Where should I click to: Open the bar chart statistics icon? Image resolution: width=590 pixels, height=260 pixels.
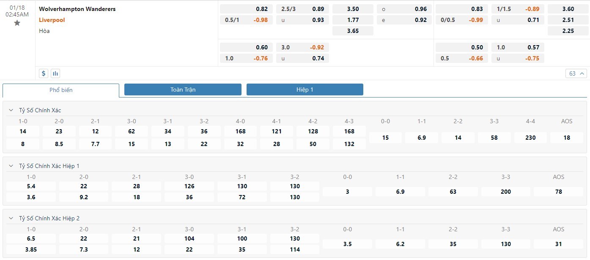(x=55, y=73)
